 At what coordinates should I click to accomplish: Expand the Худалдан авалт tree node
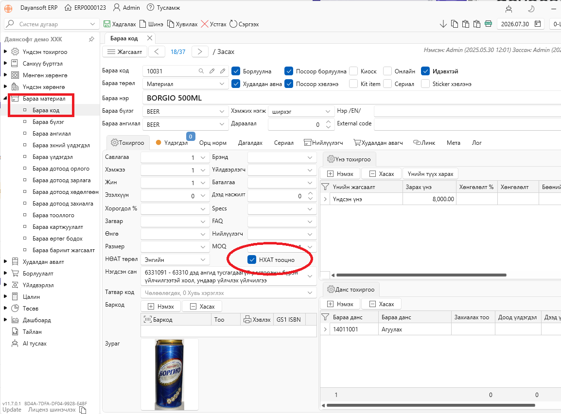5,262
